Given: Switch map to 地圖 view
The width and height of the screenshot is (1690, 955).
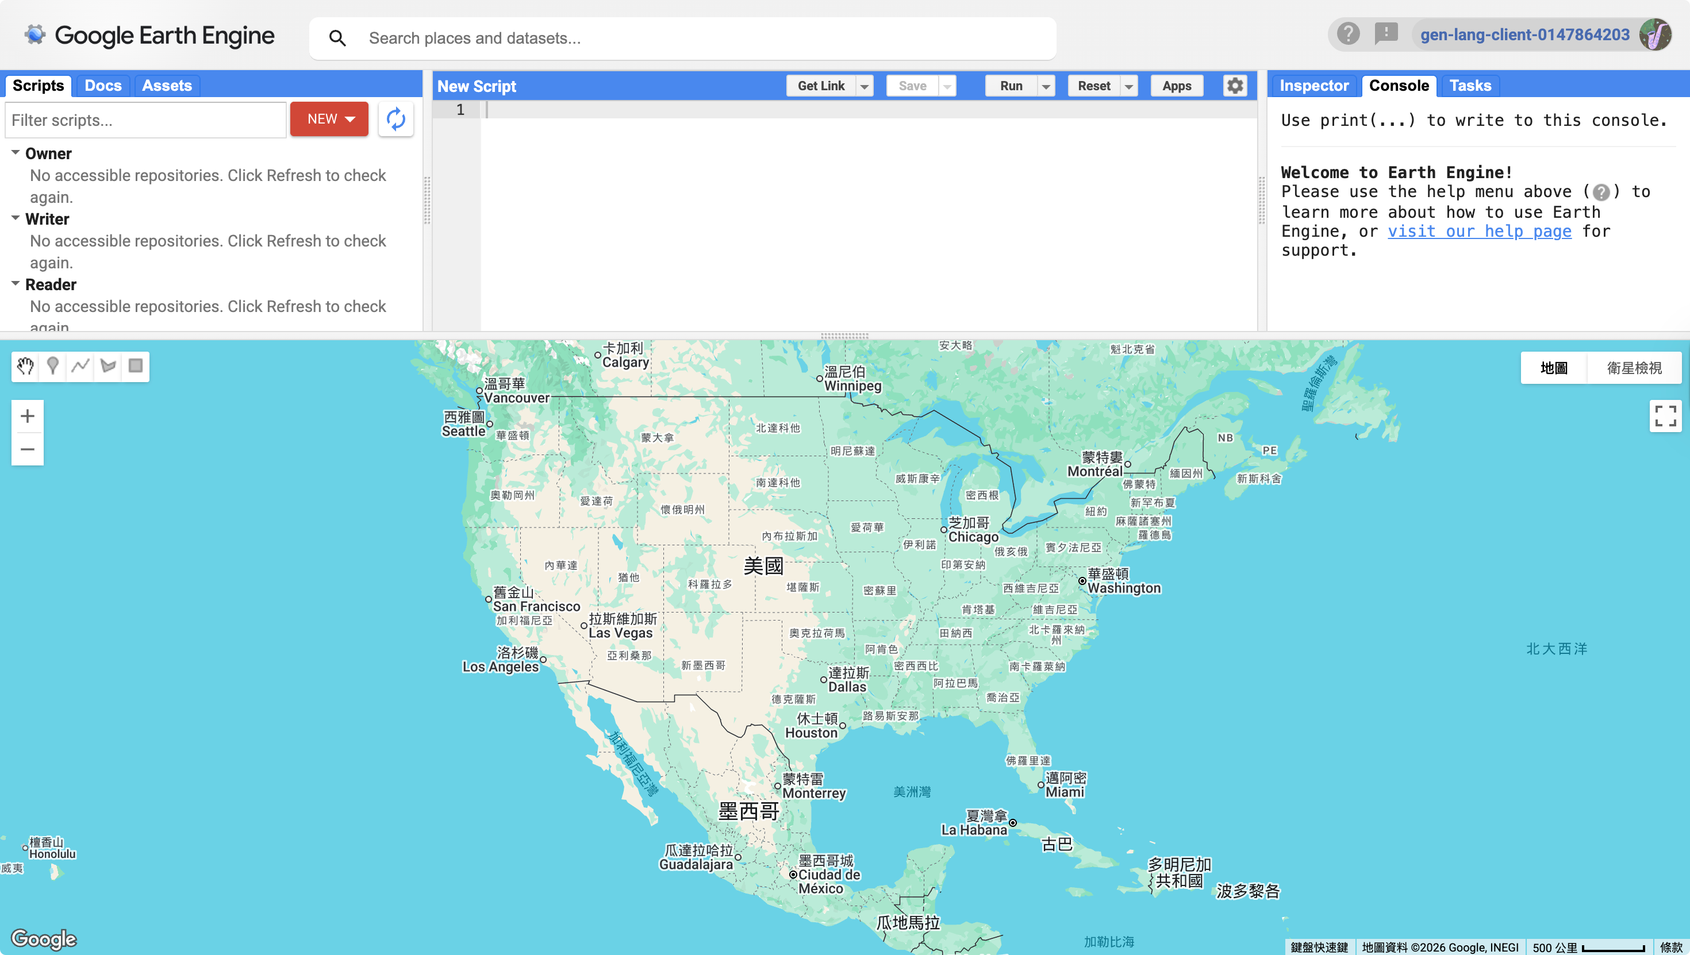Looking at the screenshot, I should tap(1554, 368).
